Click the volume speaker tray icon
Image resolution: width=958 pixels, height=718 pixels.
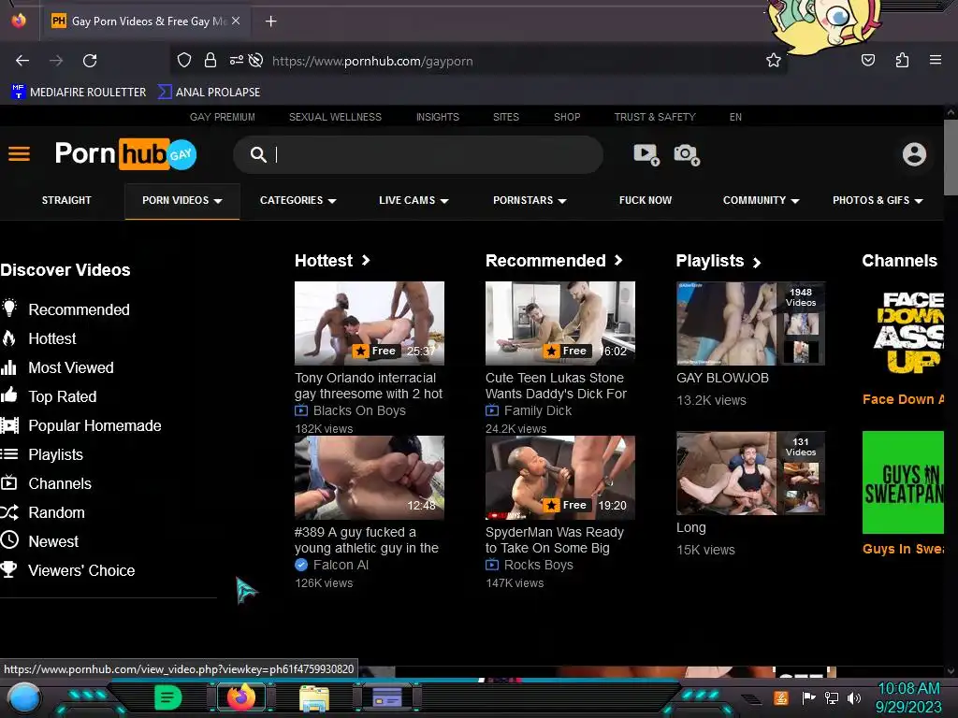(853, 697)
